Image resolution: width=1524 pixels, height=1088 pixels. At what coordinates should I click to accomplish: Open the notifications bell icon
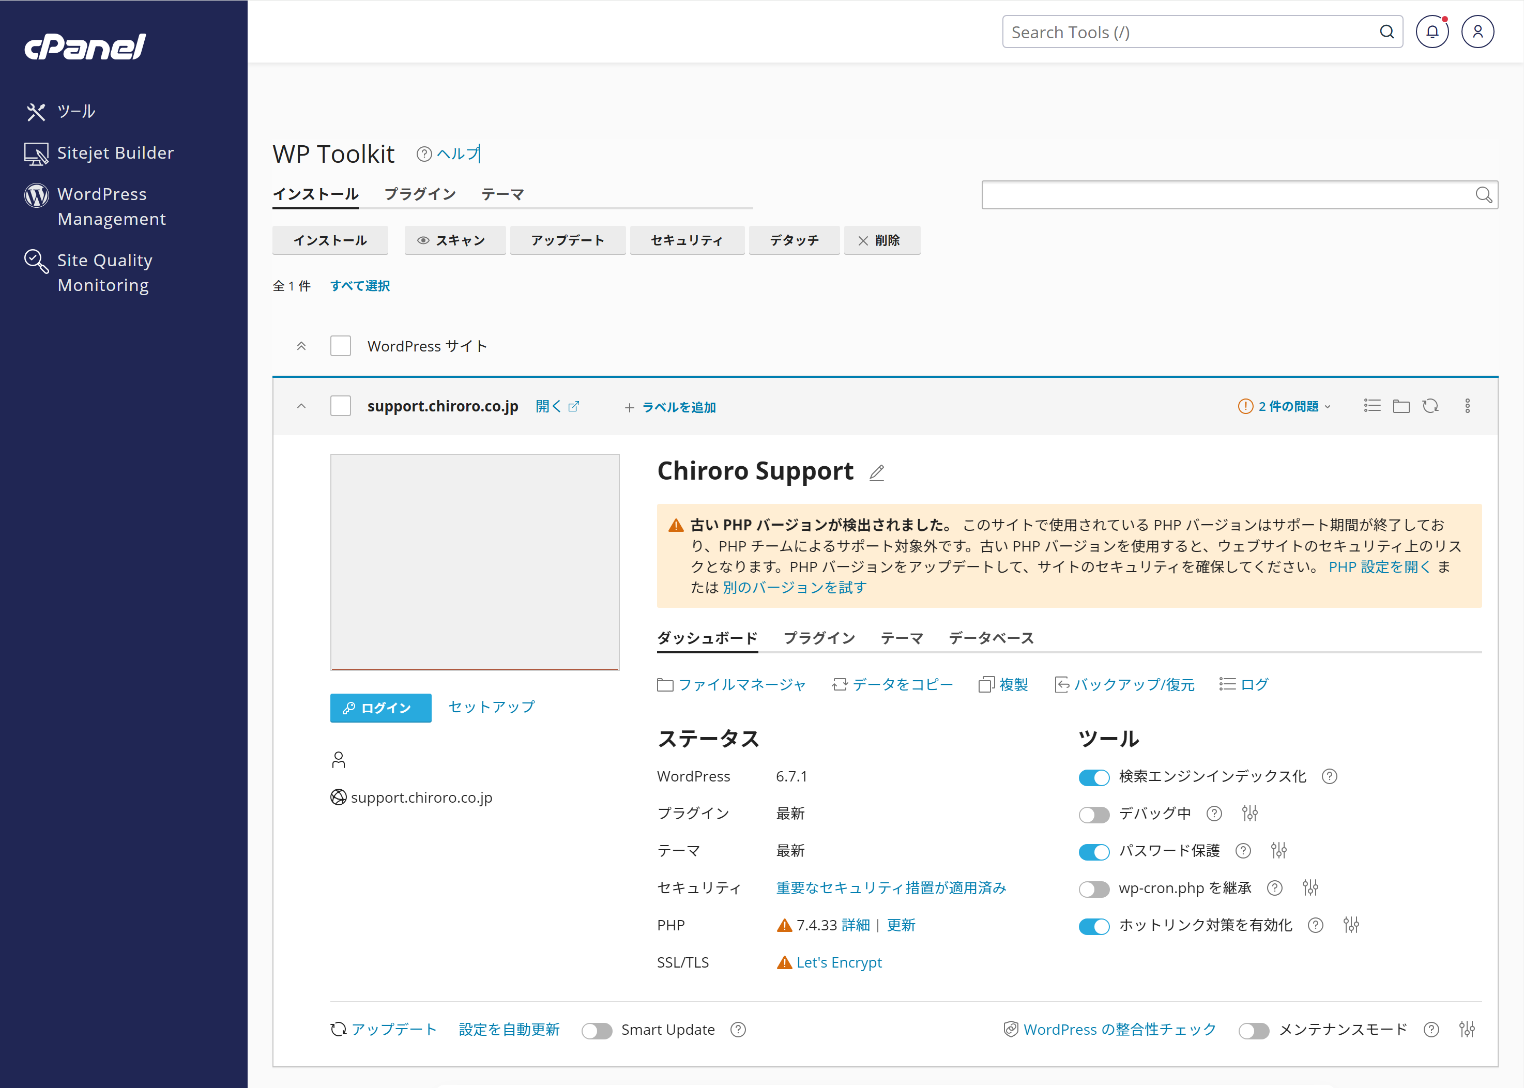coord(1432,32)
